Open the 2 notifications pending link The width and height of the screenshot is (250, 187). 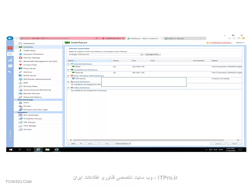[x=221, y=43]
